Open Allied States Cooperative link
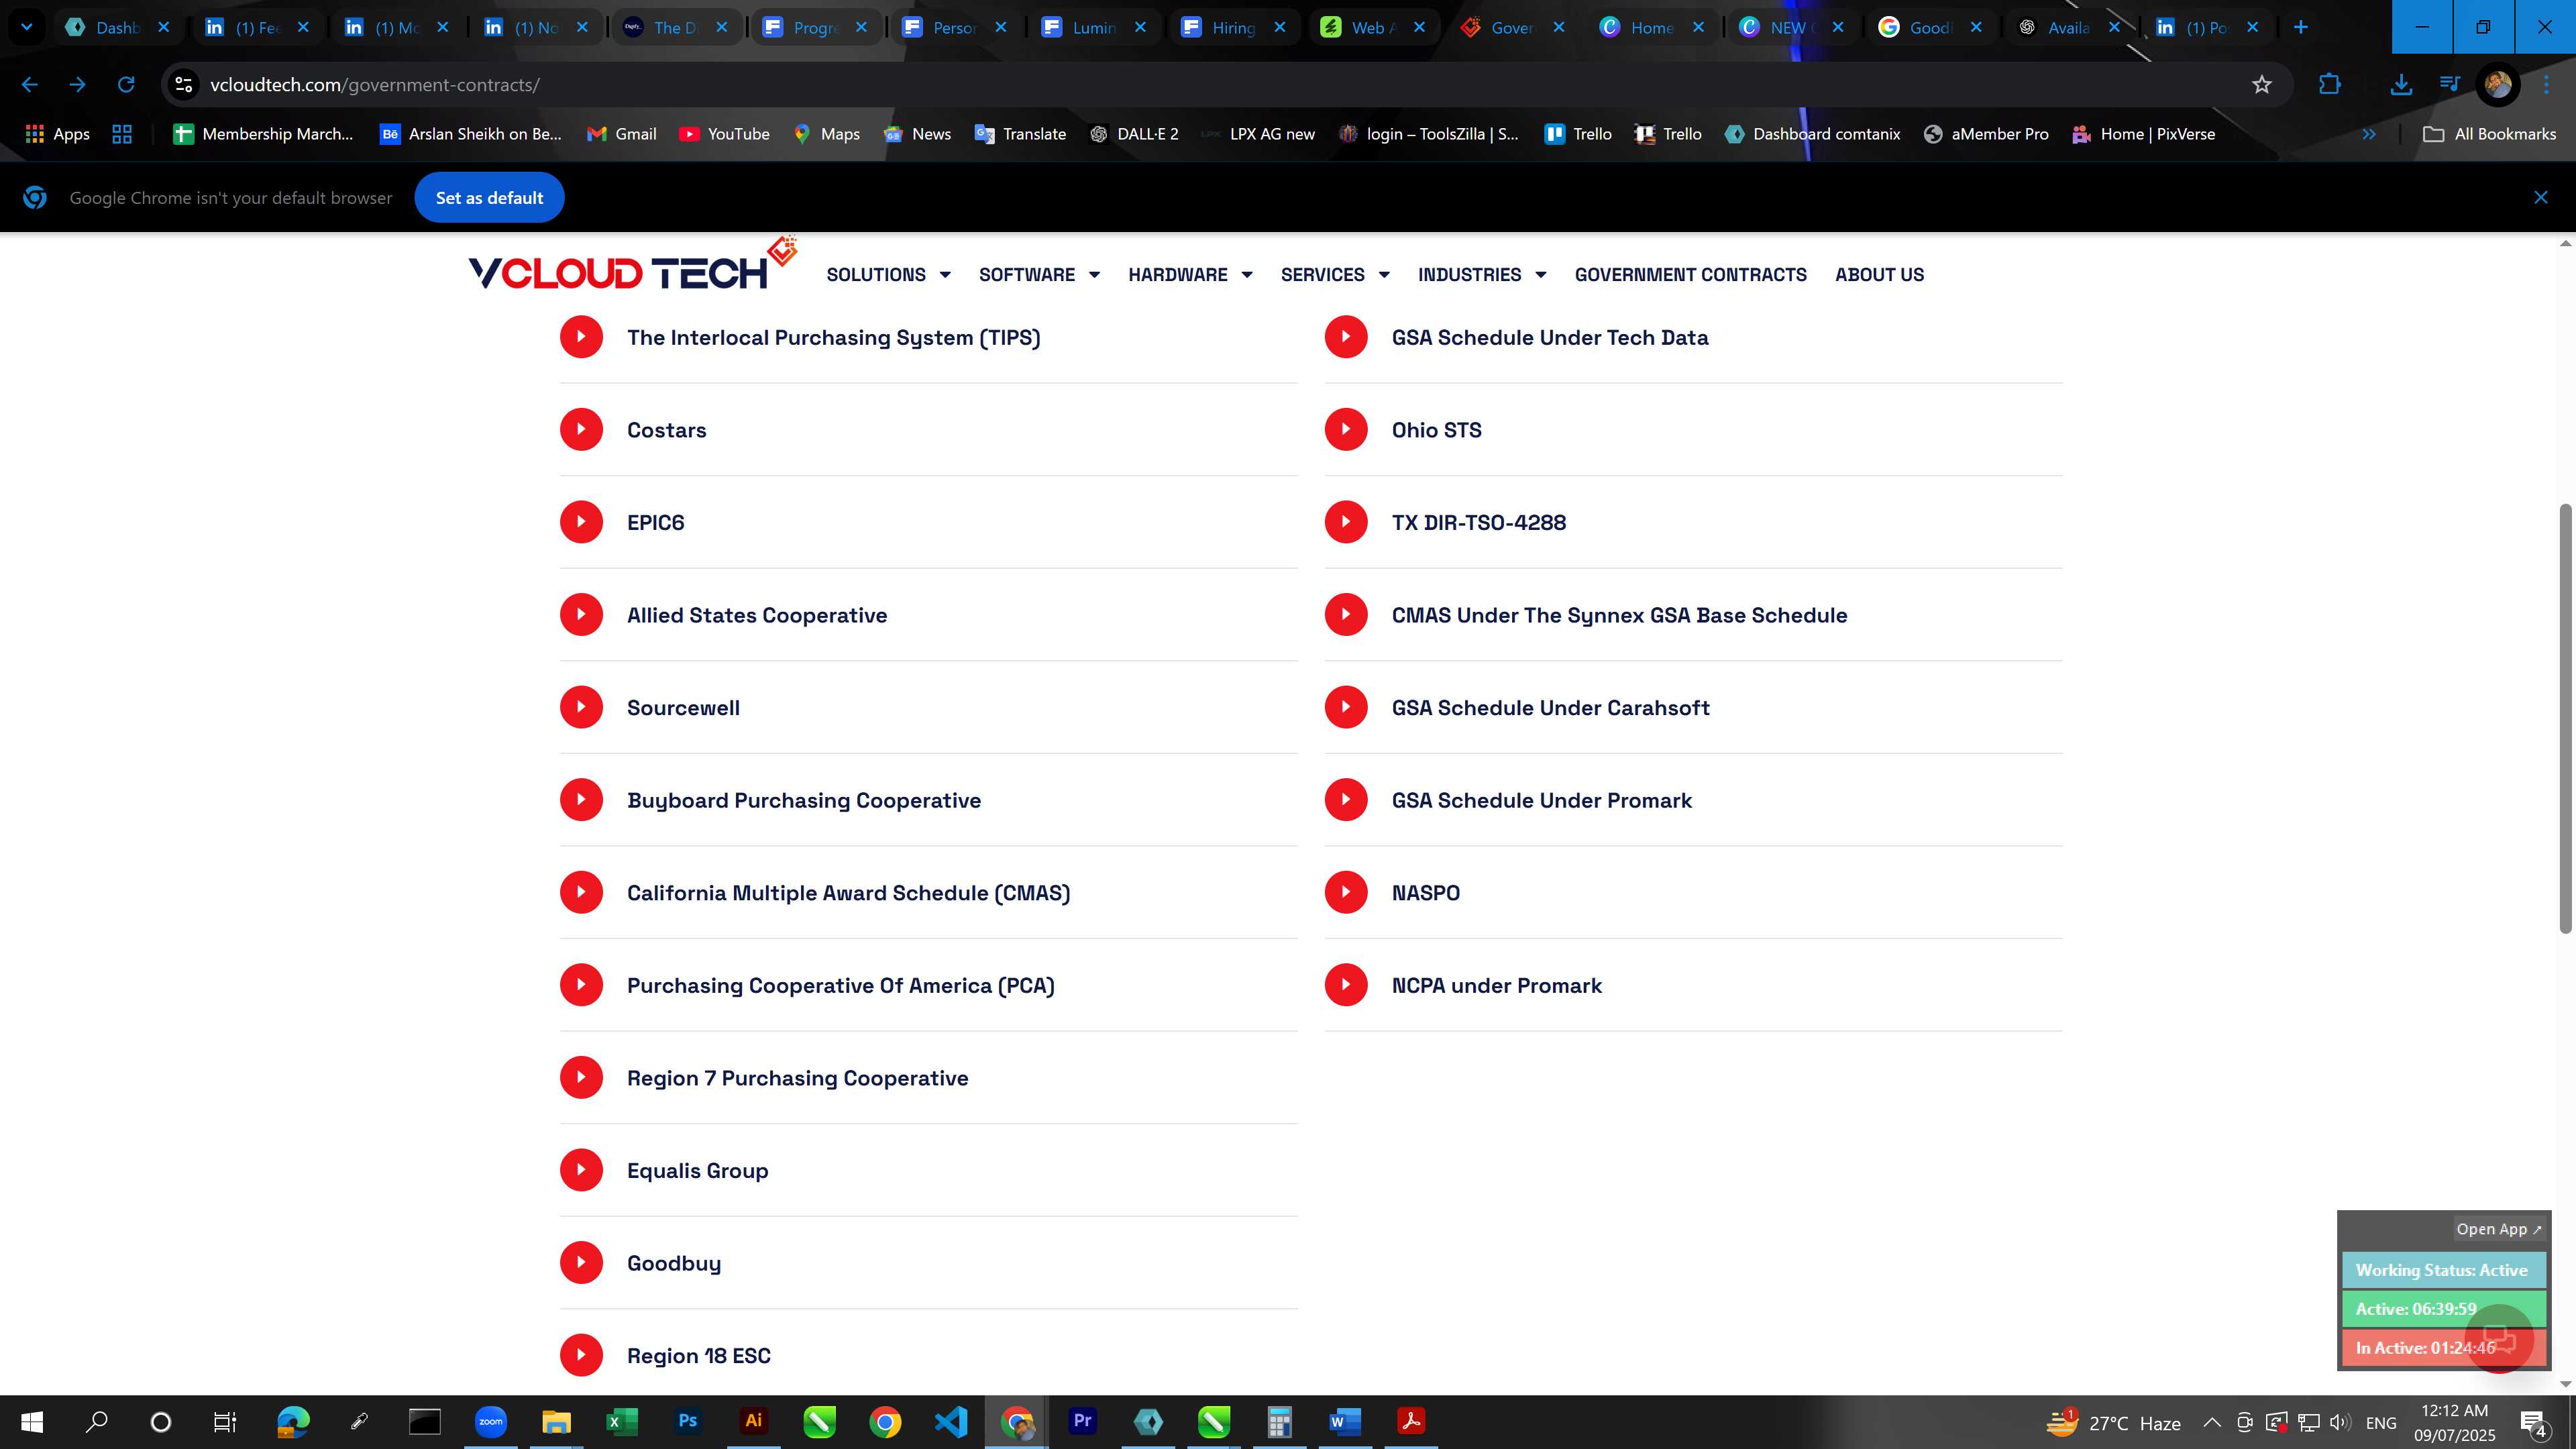The height and width of the screenshot is (1449, 2576). coord(757,615)
